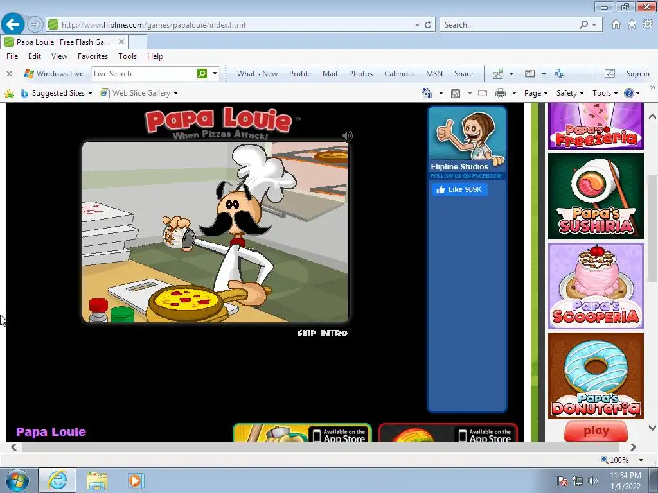Open the Home icon at top right
Screen dimensions: 658x493
tap(616, 24)
